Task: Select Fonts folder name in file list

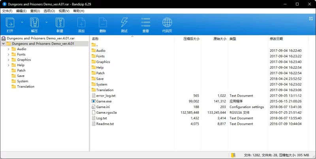Action: (100, 56)
